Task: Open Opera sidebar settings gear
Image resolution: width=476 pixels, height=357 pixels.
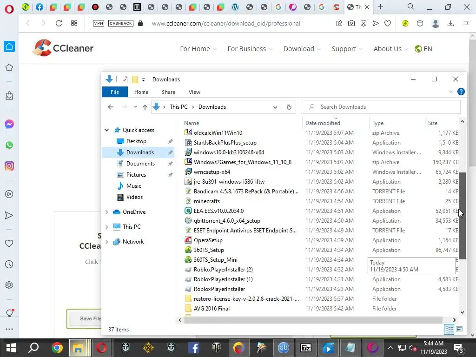Action: point(9,285)
